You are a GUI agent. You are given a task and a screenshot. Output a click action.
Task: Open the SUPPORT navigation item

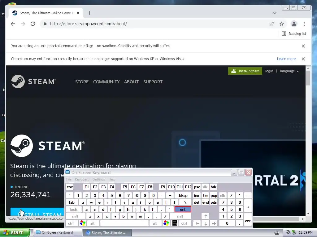tap(153, 82)
